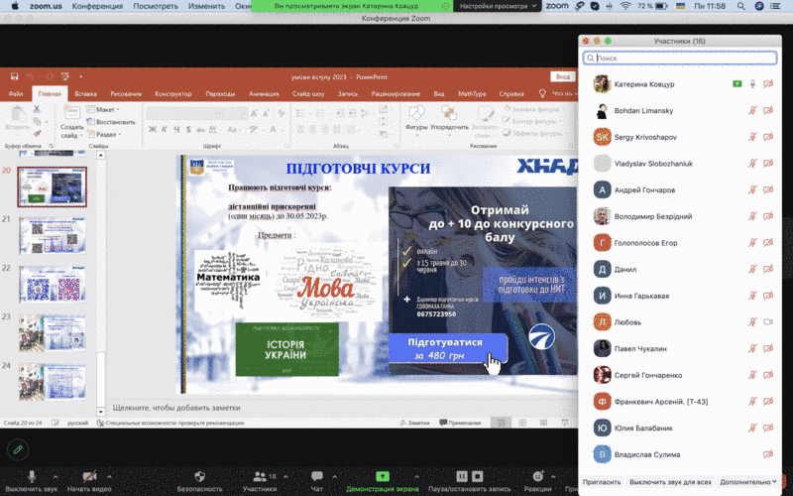793x496 pixels.
Task: Start video with Начать видео button
Action: 89,481
